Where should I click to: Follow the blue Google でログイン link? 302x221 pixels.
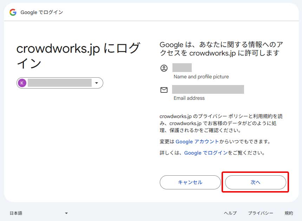(x=206, y=153)
